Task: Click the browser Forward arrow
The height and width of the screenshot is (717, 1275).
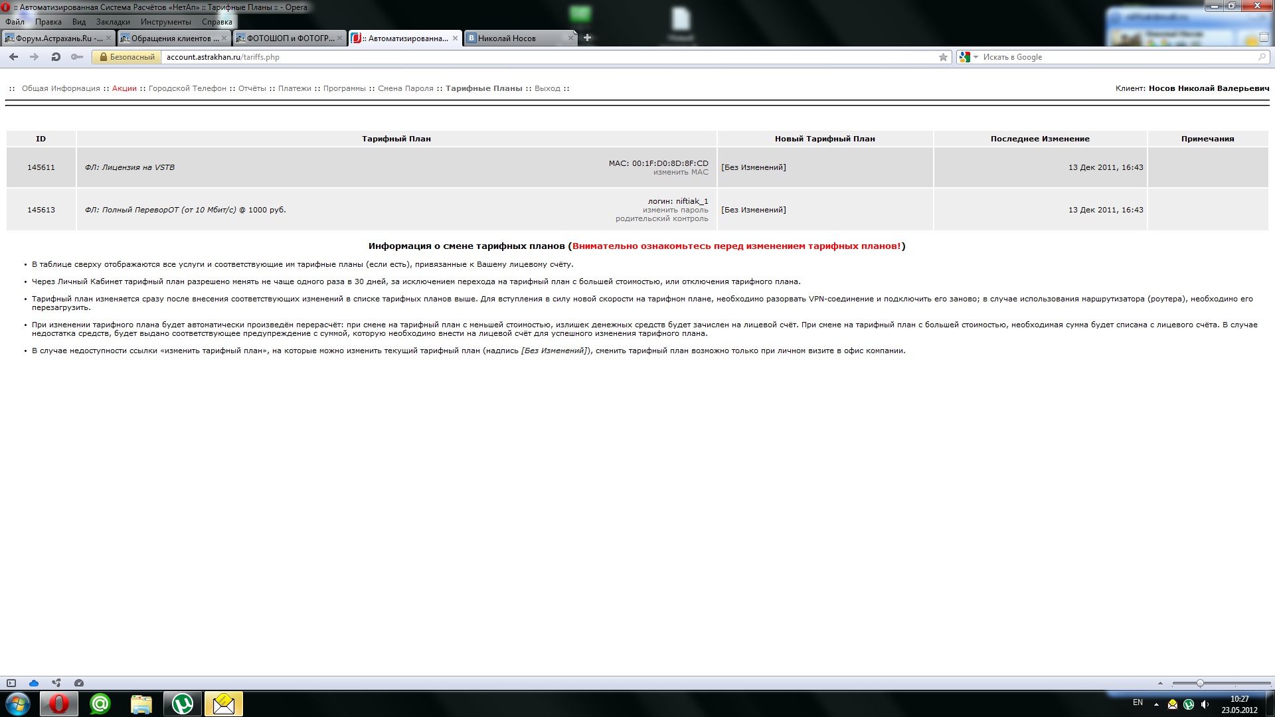Action: point(35,57)
